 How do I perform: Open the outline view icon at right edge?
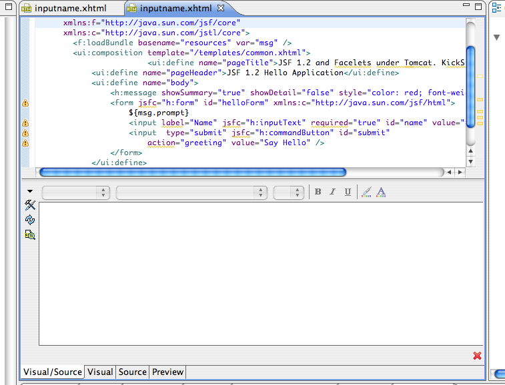click(496, 8)
